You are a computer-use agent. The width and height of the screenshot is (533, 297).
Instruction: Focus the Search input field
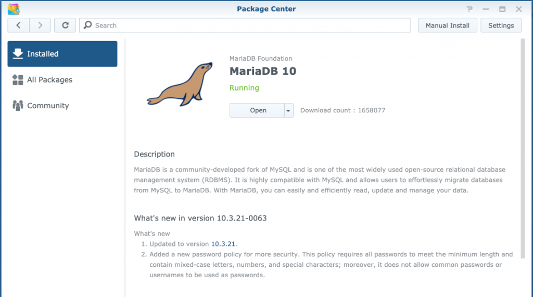click(245, 25)
